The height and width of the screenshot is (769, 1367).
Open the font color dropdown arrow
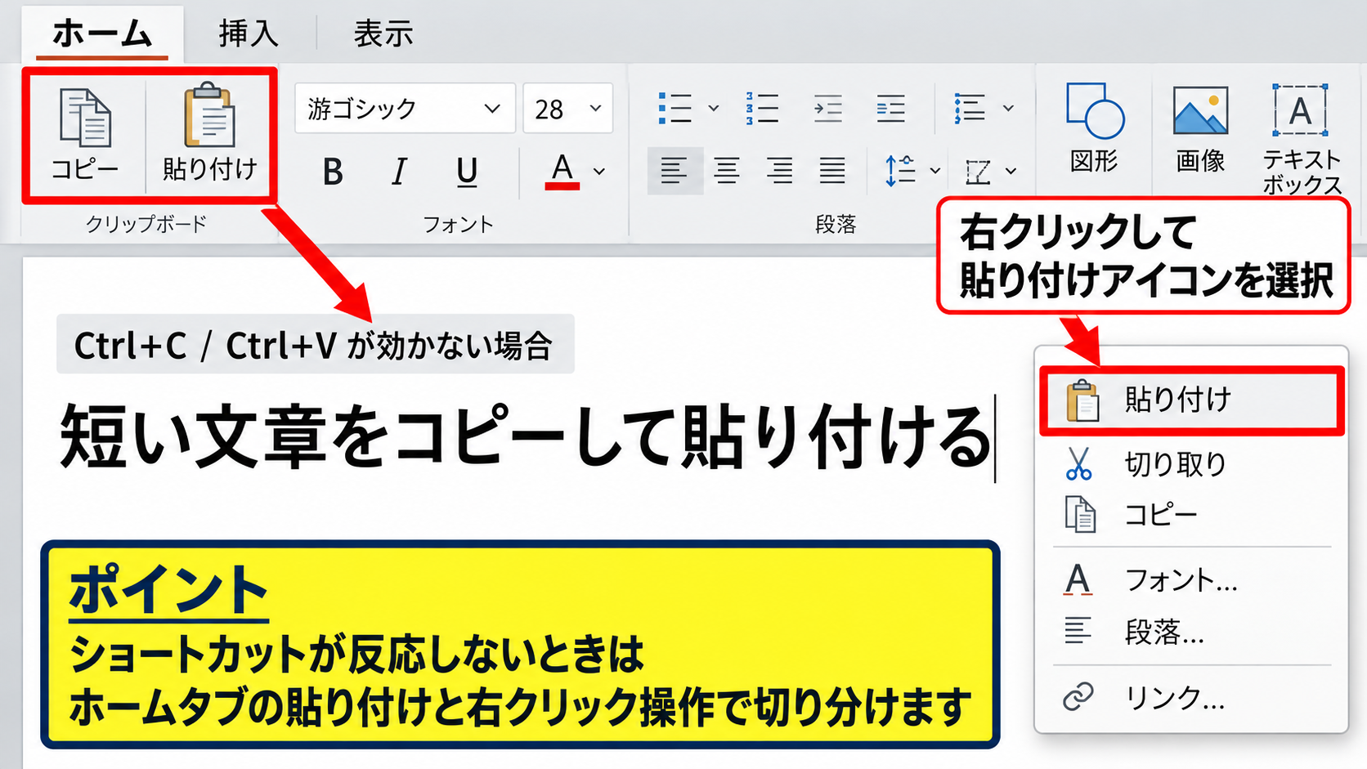pos(599,172)
